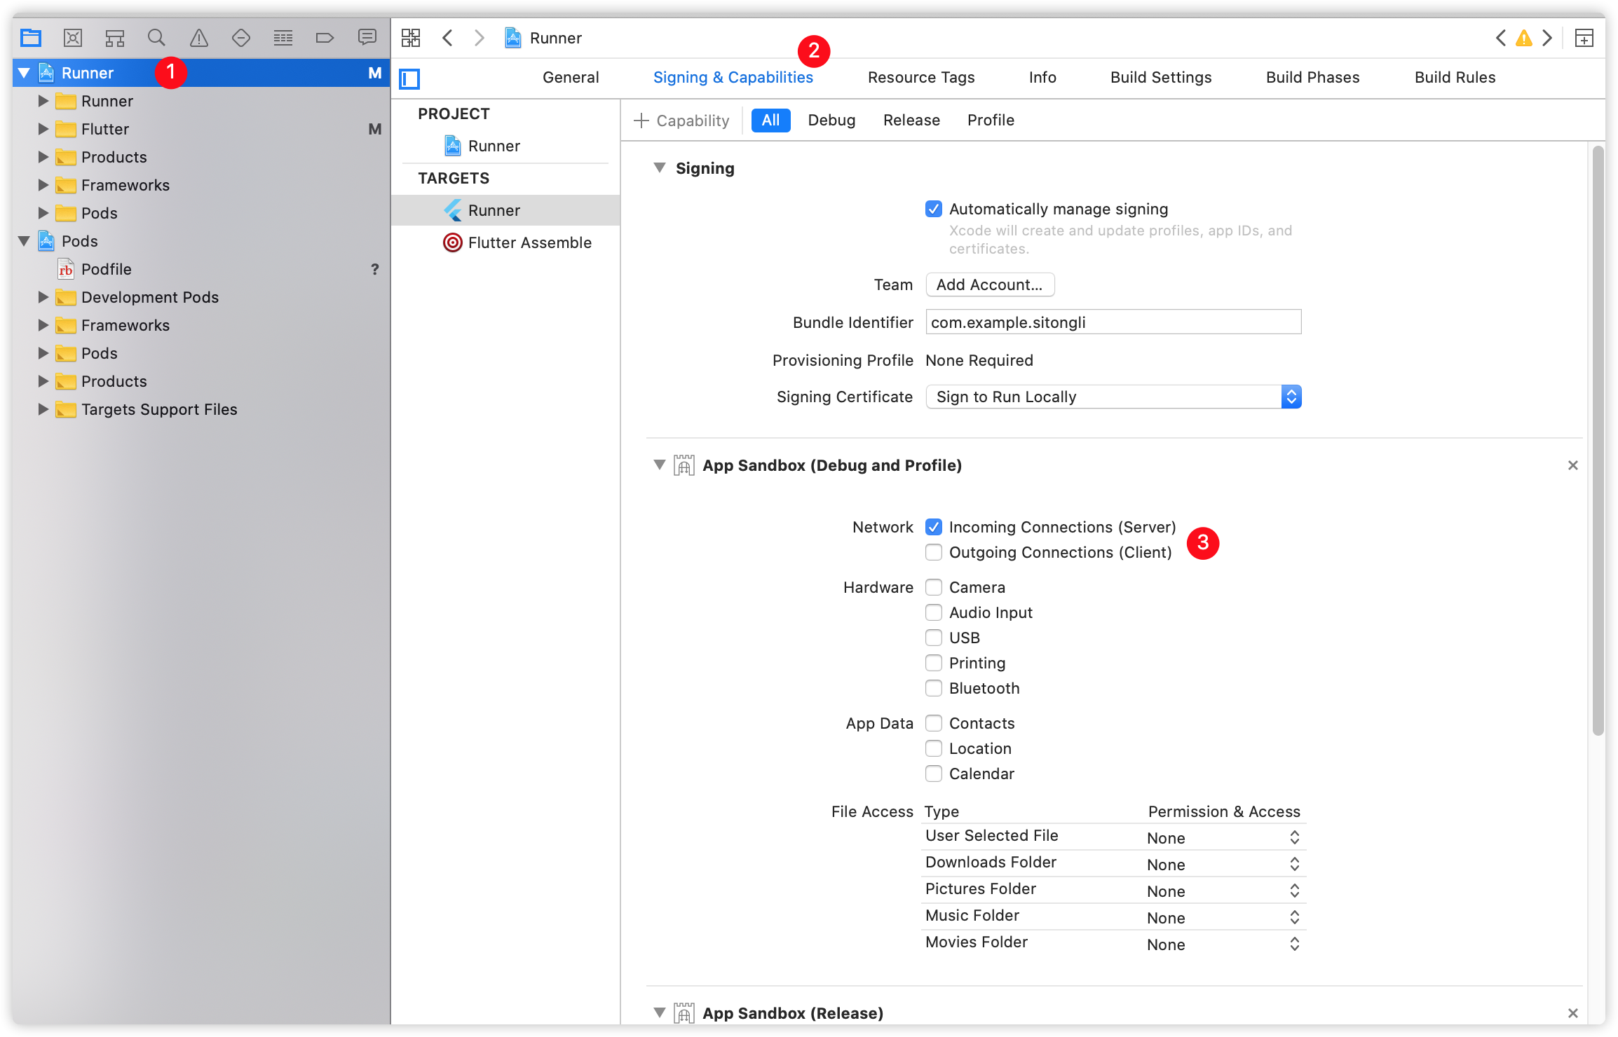This screenshot has width=1618, height=1037.
Task: Change Pictures Folder permission
Action: tap(1224, 891)
